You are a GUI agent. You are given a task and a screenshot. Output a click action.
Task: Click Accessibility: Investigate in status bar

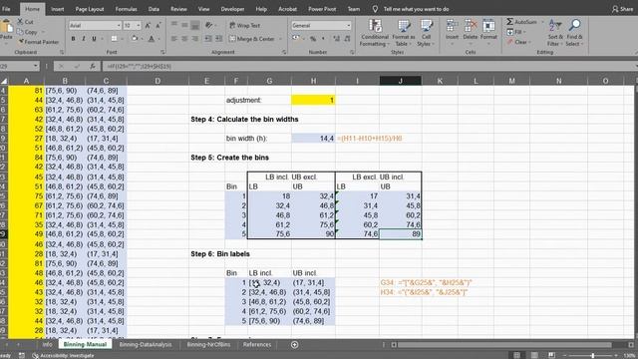(64, 356)
